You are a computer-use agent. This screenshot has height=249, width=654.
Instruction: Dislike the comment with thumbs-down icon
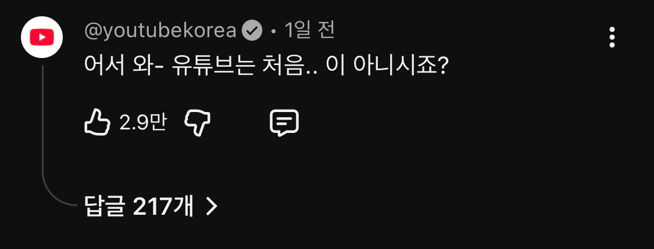point(198,122)
